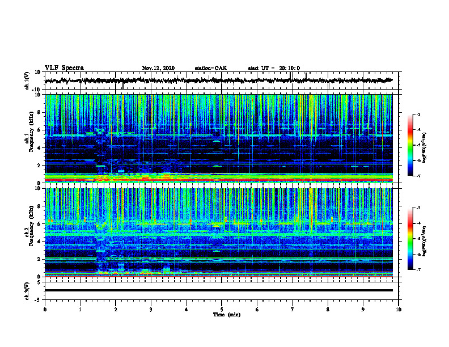Screen dimensions: 449x347
Task: Click the flat black ch.3 voltage trace
Action: 219,290
